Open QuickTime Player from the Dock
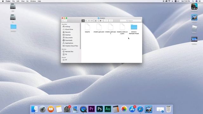 pyautogui.click(x=83, y=109)
